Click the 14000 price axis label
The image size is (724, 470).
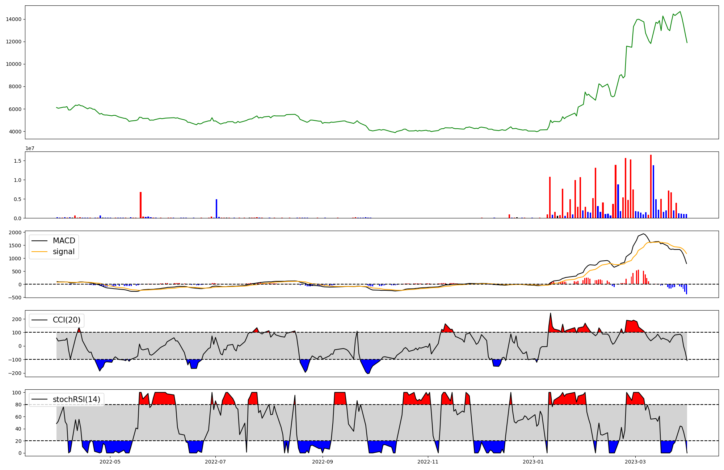click(x=14, y=19)
